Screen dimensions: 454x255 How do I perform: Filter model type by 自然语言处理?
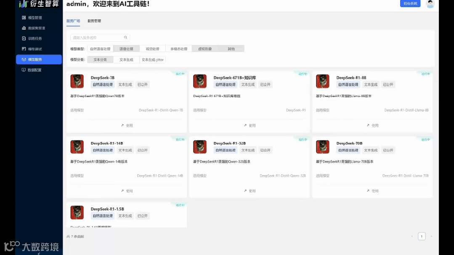tap(100, 49)
